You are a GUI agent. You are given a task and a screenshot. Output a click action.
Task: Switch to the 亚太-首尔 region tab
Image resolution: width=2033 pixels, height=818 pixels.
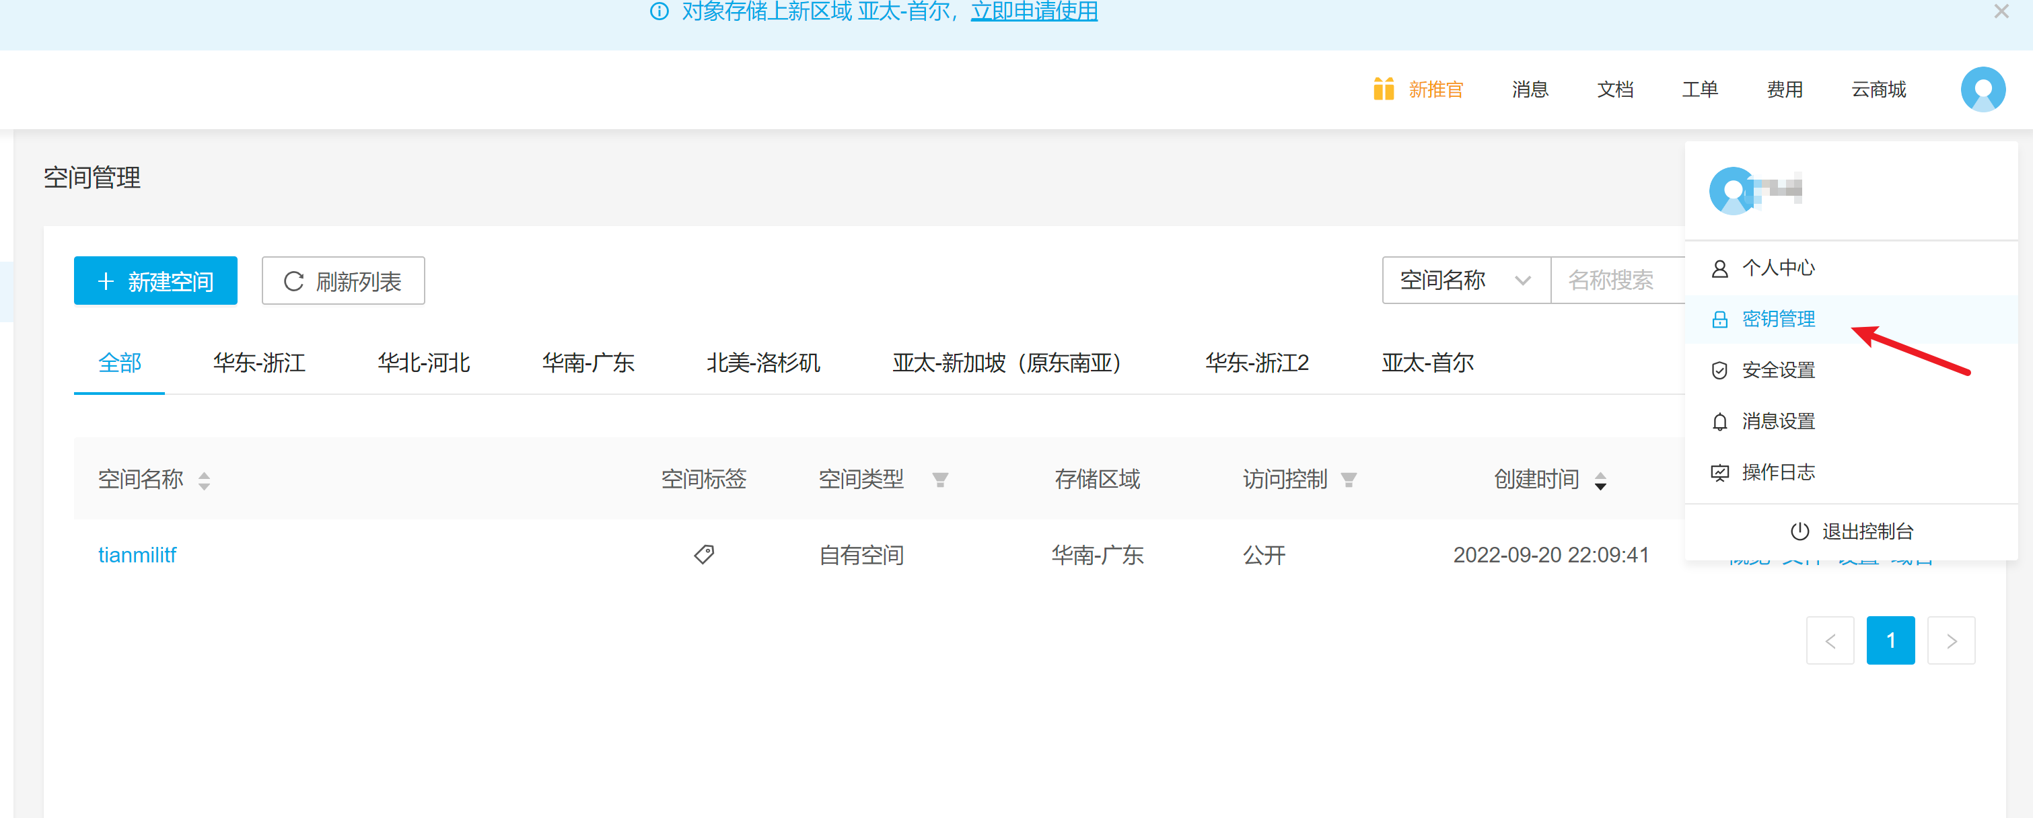tap(1427, 363)
